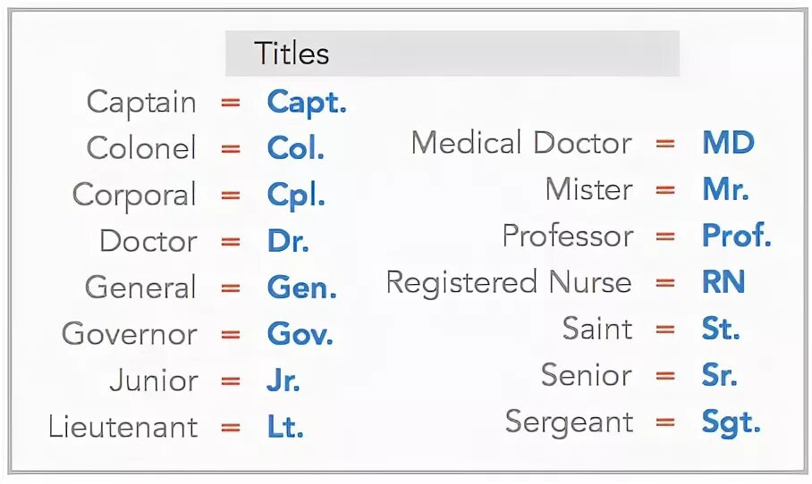Select the MD abbreviation
Image resolution: width=812 pixels, height=484 pixels.
728,143
